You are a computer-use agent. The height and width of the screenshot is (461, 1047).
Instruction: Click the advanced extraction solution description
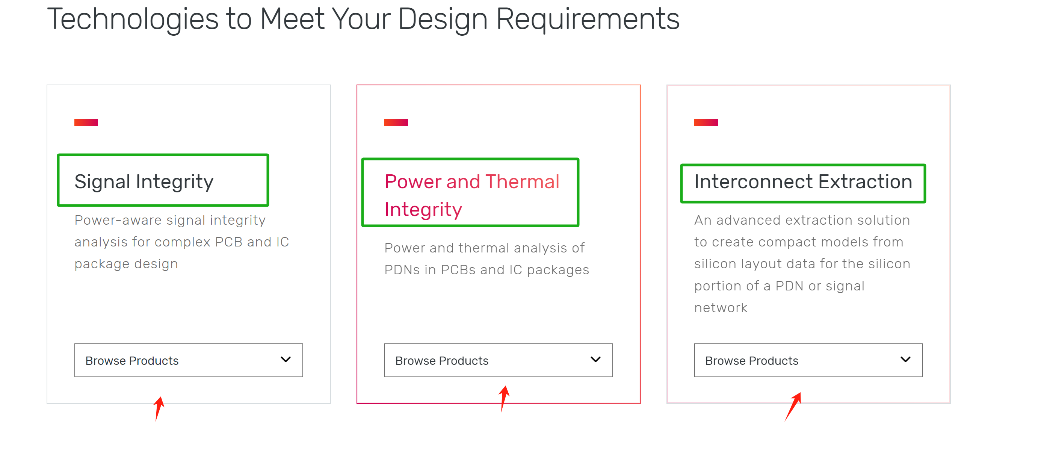click(x=802, y=264)
